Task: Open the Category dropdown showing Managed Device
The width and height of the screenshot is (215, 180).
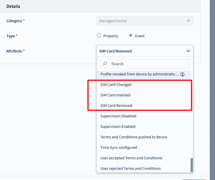Action: (x=145, y=21)
